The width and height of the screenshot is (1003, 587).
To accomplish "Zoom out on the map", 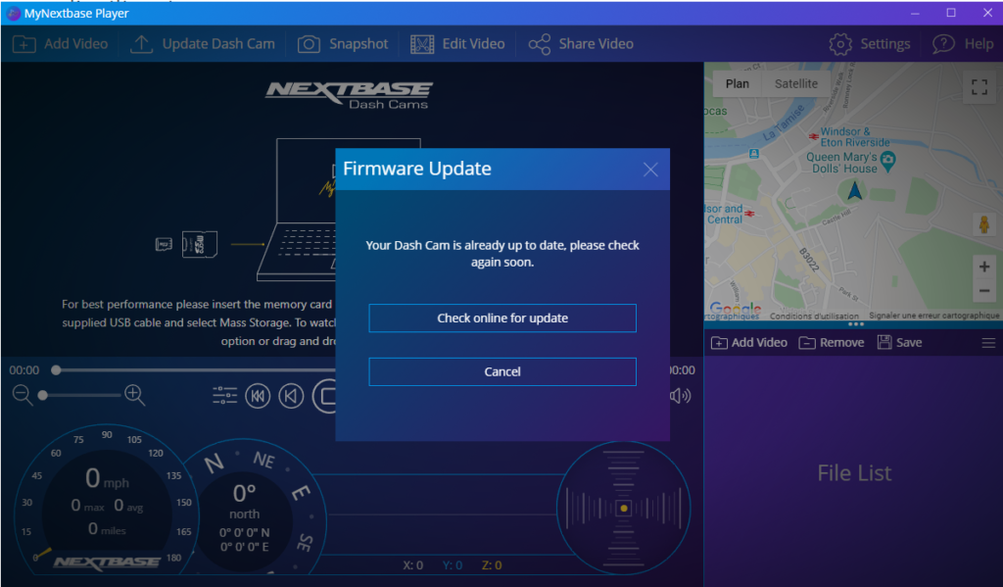I will [x=983, y=291].
